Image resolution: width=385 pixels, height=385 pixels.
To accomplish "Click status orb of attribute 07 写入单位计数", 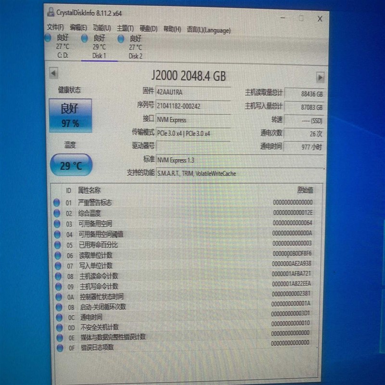I will pos(58,266).
